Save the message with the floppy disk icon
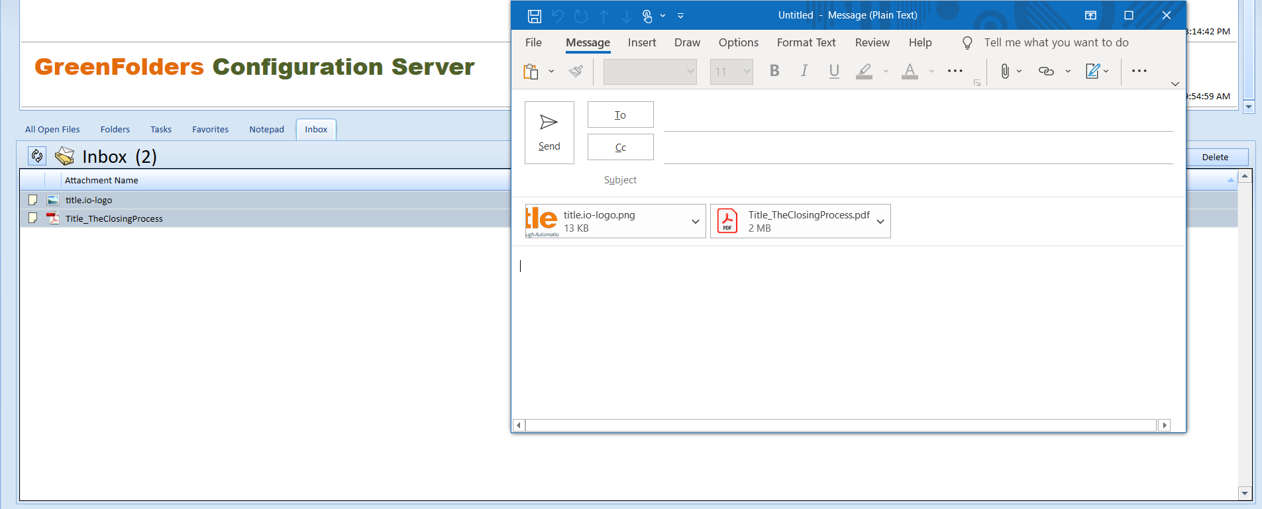This screenshot has width=1262, height=509. point(535,16)
